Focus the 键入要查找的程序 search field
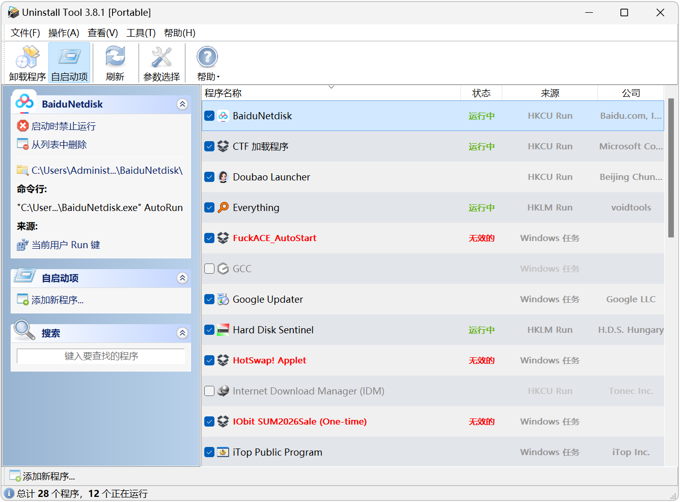Viewport: 680px width, 502px height. [101, 356]
